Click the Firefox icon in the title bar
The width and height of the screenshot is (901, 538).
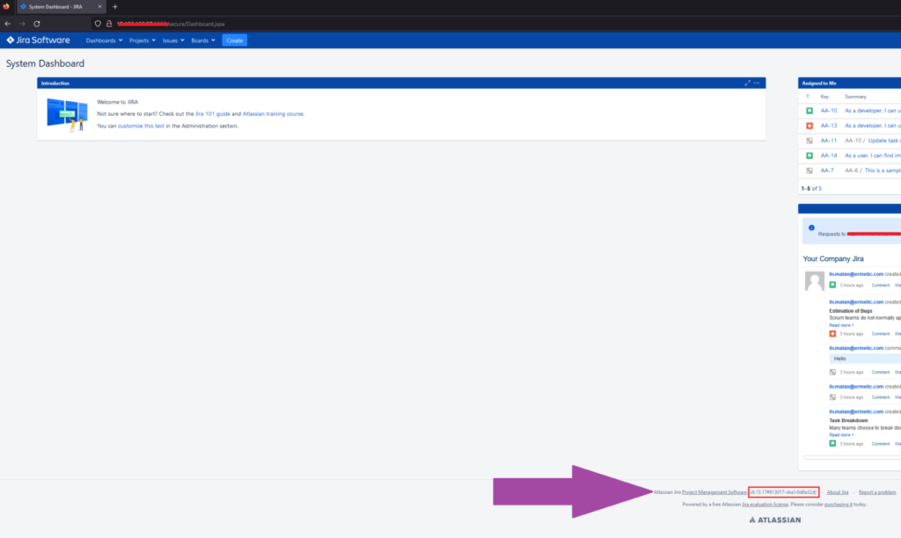click(6, 6)
